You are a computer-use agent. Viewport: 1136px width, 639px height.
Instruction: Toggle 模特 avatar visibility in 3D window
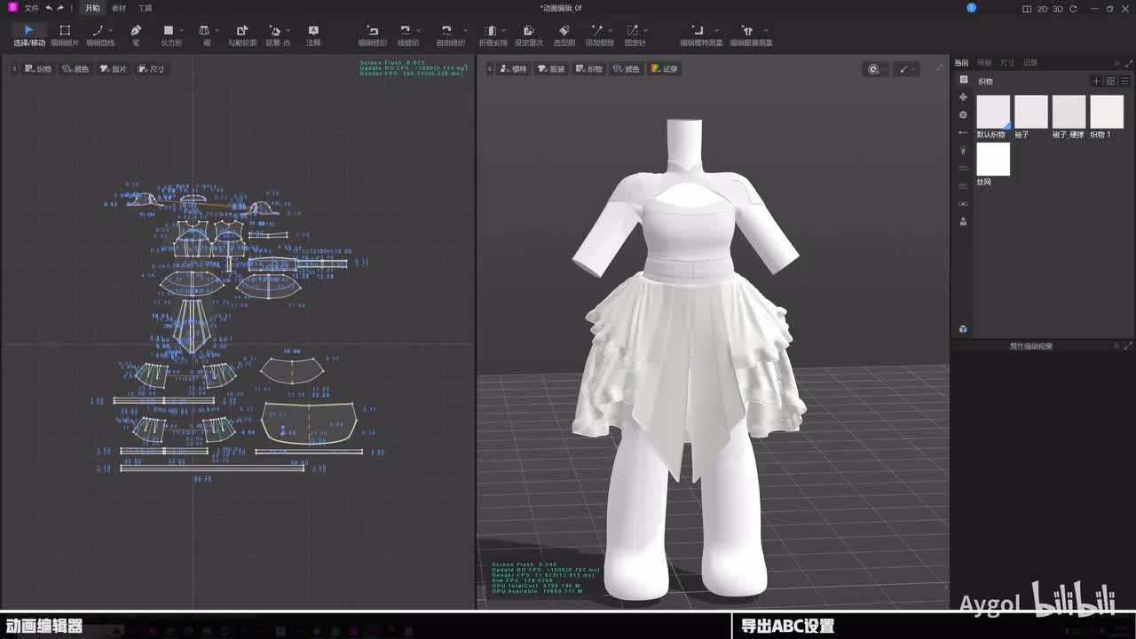(x=513, y=68)
